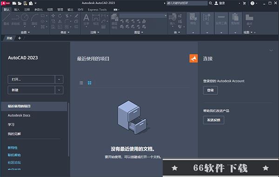The height and width of the screenshot is (177, 279).
Task: Click the 打开... button
Action: coord(31,79)
